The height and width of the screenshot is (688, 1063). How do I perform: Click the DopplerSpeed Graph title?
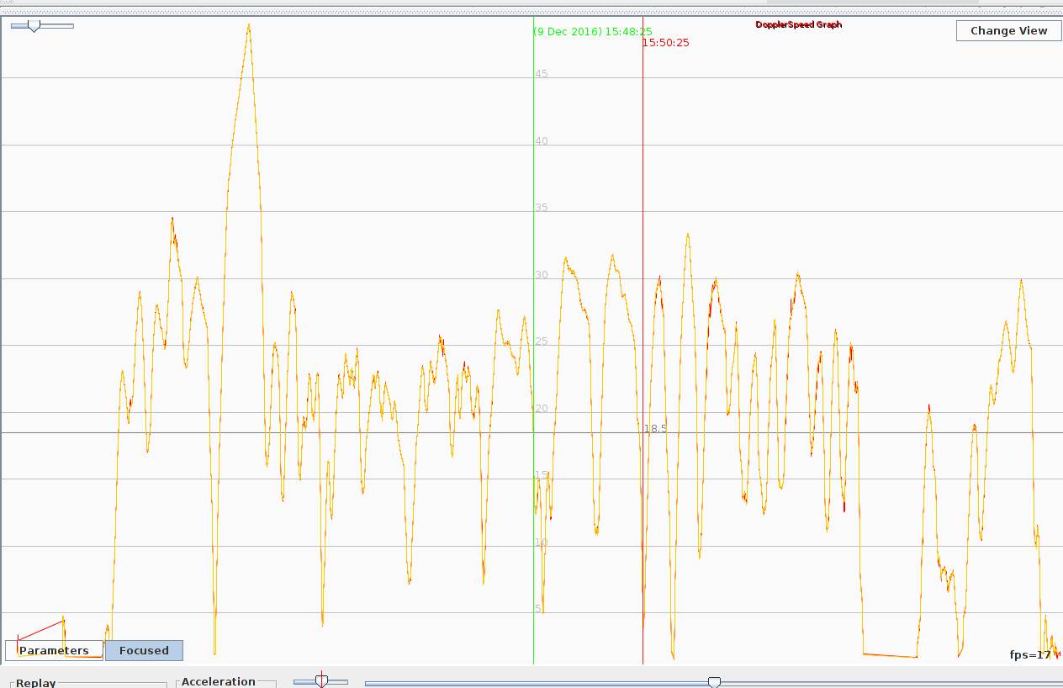click(x=798, y=24)
